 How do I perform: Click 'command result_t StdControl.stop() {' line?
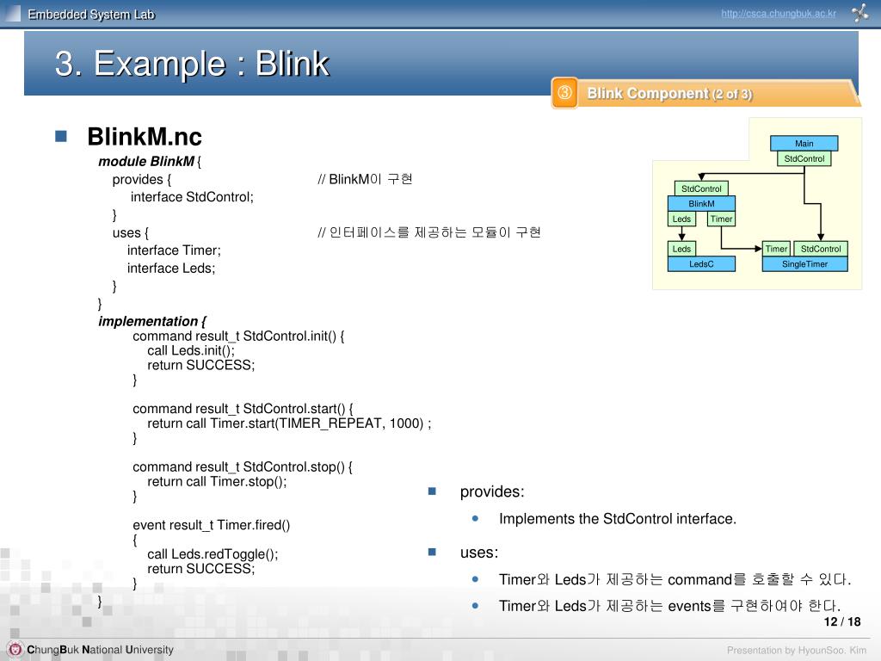pyautogui.click(x=242, y=467)
